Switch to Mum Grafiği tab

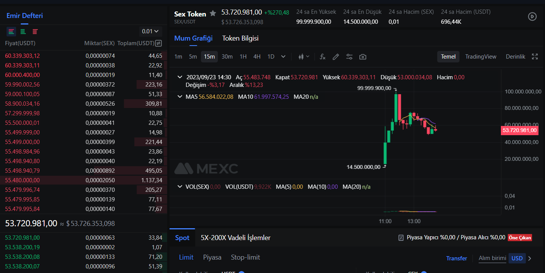click(x=193, y=38)
